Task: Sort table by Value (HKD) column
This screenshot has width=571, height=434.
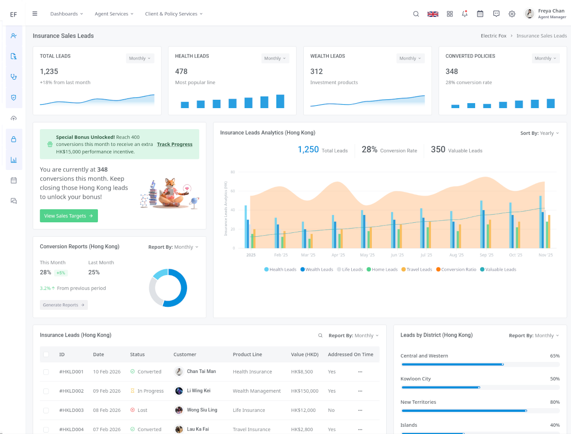Action: pos(304,355)
